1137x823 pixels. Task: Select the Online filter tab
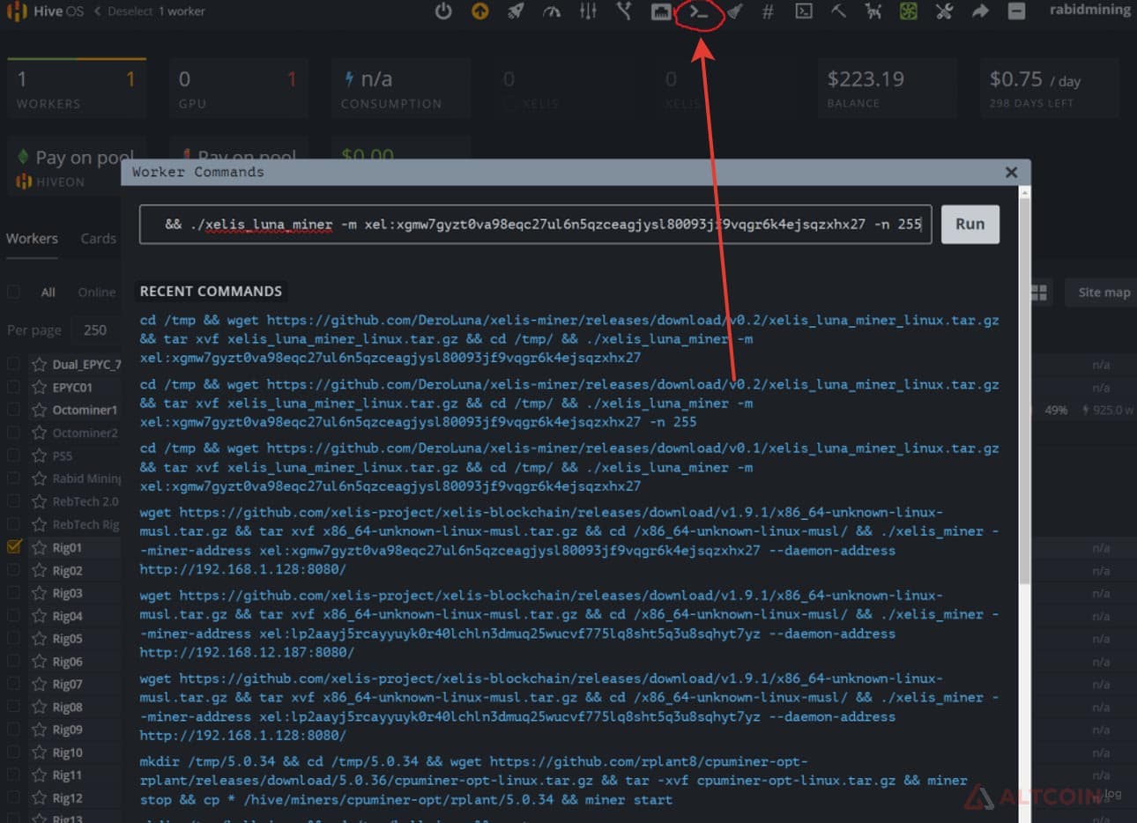(96, 293)
